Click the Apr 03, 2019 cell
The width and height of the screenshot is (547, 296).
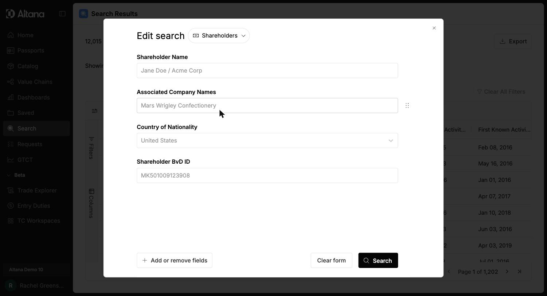[495, 246]
